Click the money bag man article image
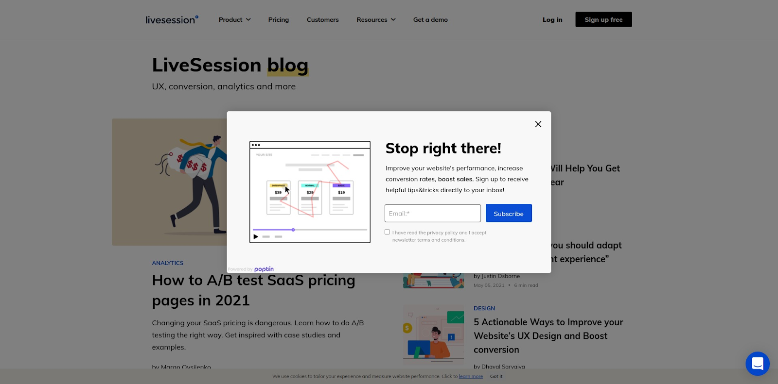This screenshot has width=778, height=384. tap(169, 182)
